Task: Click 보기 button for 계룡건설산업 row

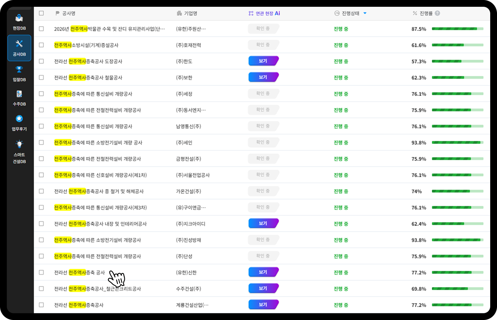Action: click(x=263, y=305)
